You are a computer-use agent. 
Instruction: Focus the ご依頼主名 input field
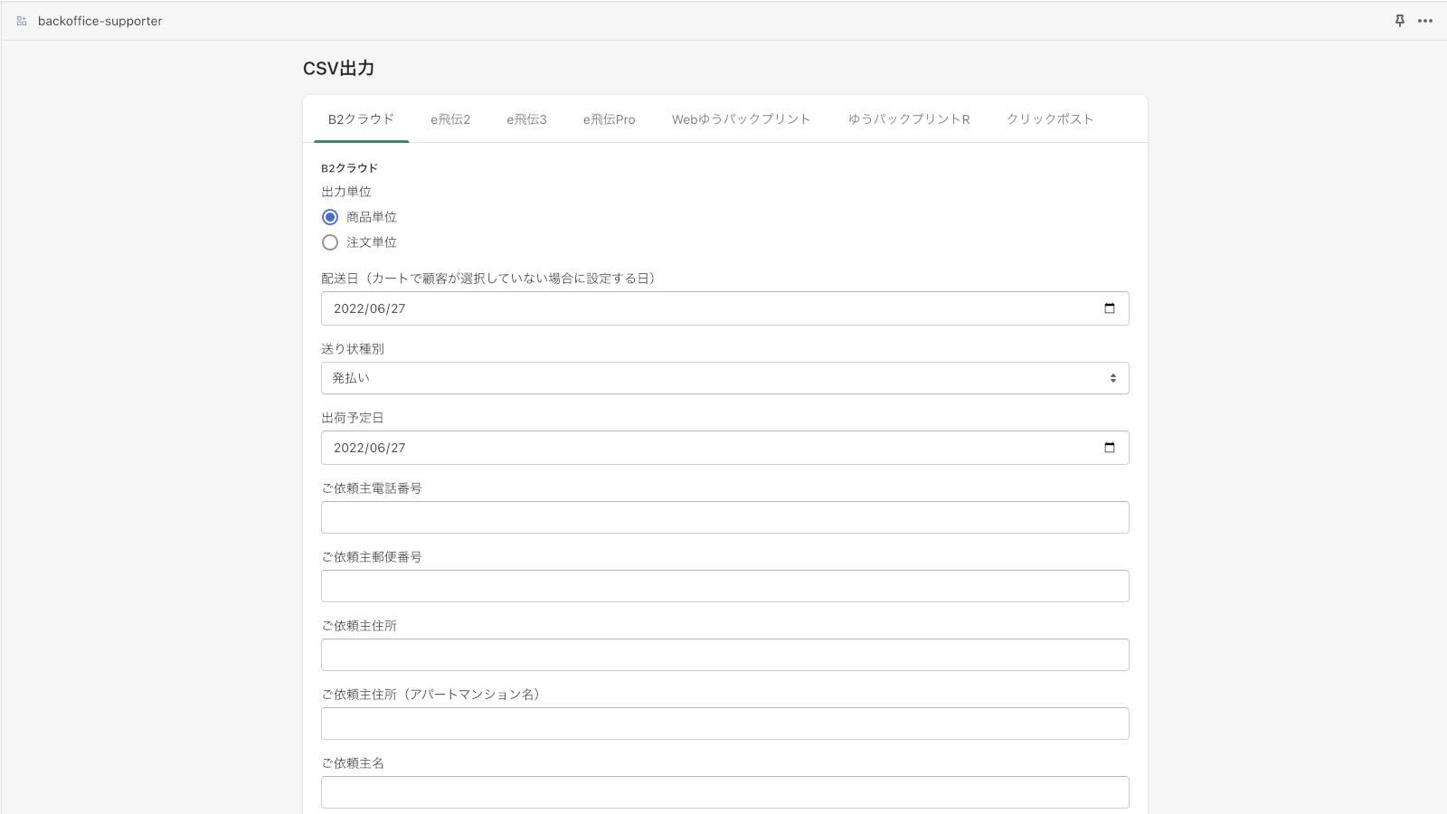click(x=725, y=792)
